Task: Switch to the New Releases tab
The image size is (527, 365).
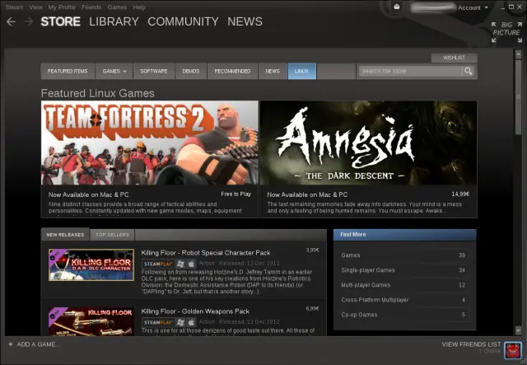Action: click(x=65, y=235)
